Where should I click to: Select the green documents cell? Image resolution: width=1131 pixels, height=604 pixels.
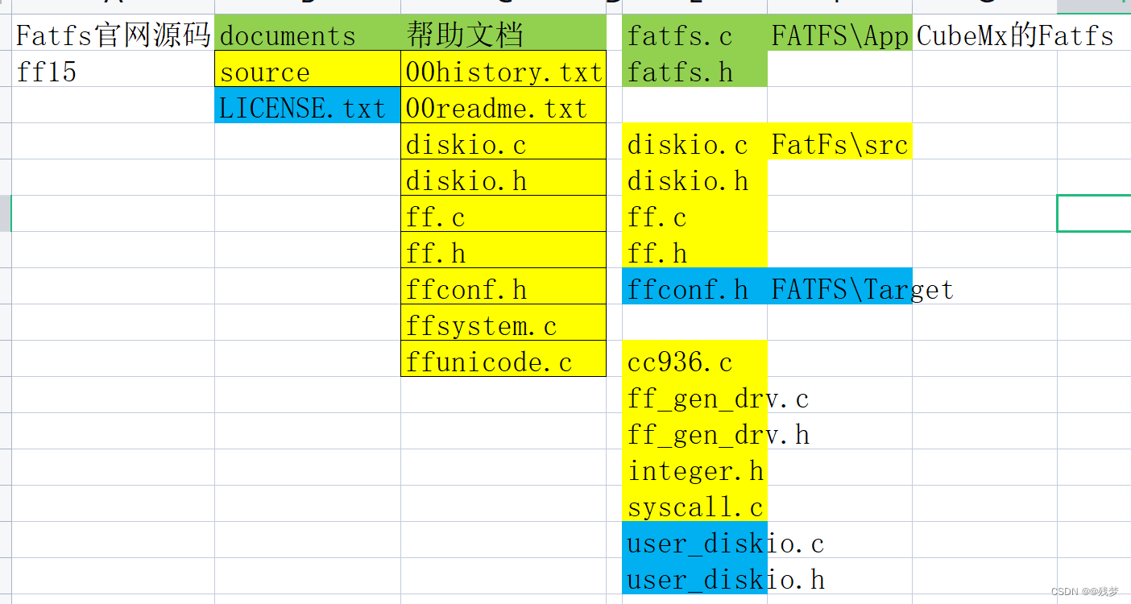[x=308, y=33]
